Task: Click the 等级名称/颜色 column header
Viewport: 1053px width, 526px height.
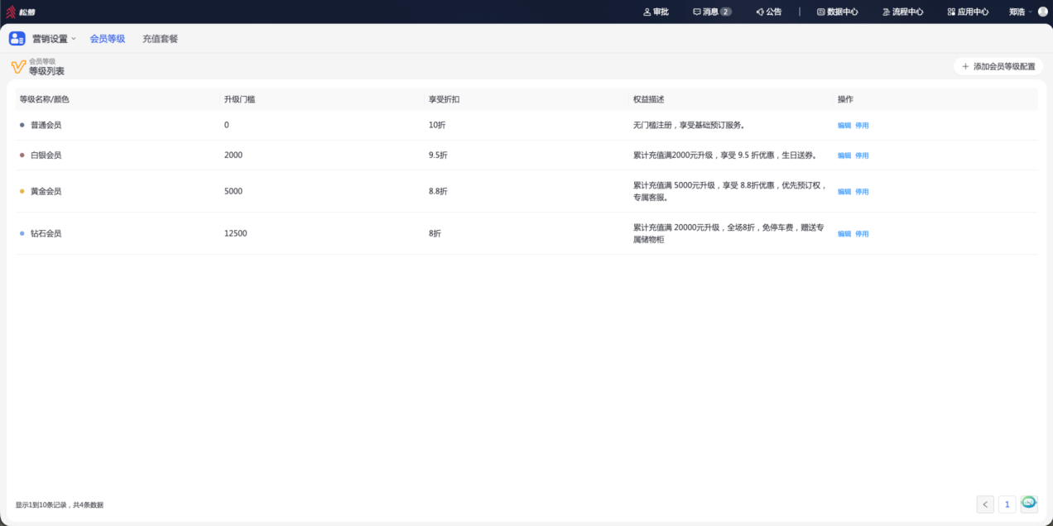Action: [x=45, y=99]
